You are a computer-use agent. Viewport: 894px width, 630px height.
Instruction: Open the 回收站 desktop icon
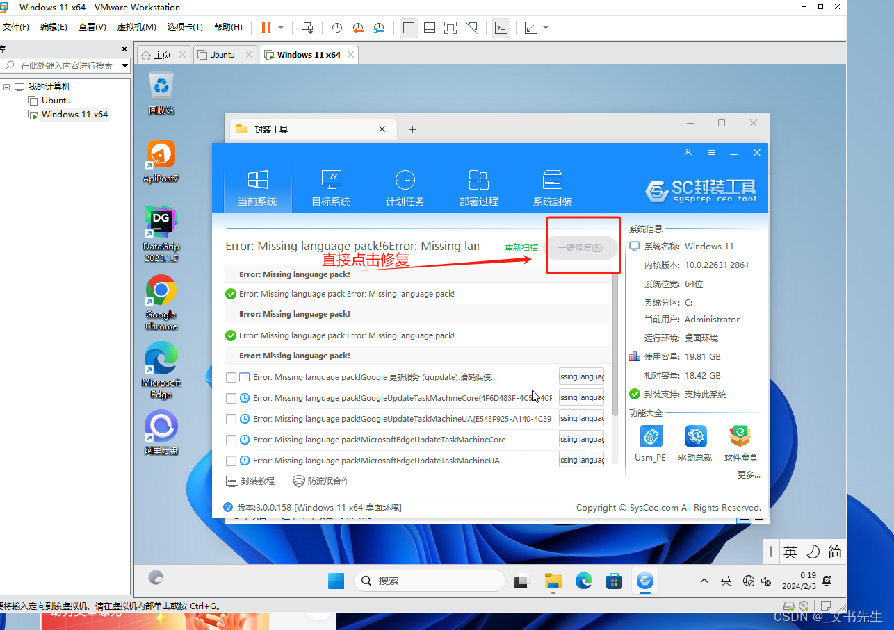click(x=161, y=94)
